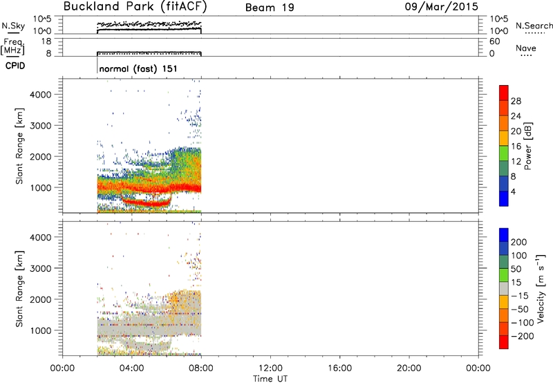Click the N.Sky noise trace in top panel

[149, 29]
